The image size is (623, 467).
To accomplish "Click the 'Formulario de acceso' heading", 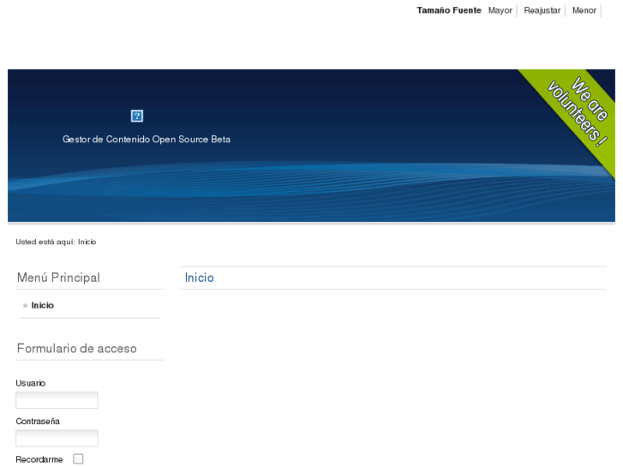I will 76,349.
